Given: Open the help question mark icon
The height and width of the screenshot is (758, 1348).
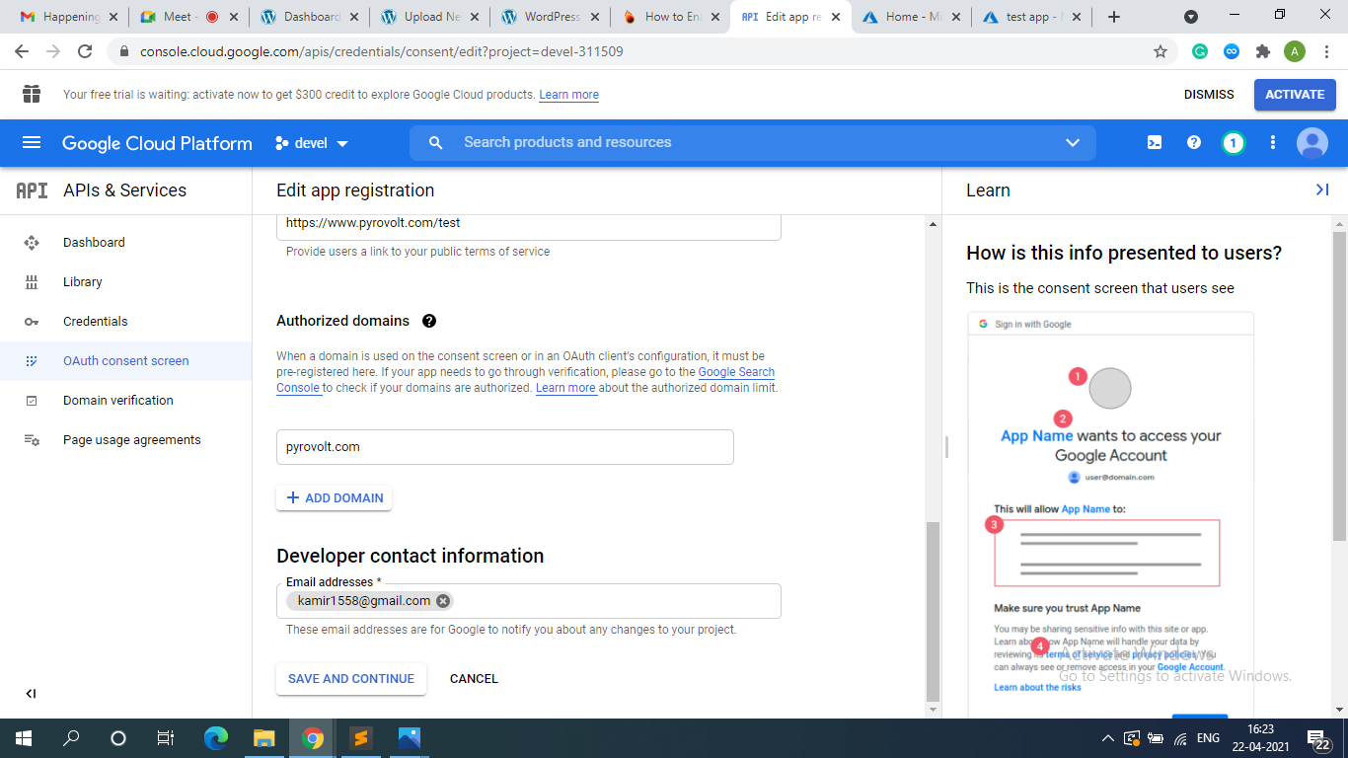Looking at the screenshot, I should (1194, 143).
